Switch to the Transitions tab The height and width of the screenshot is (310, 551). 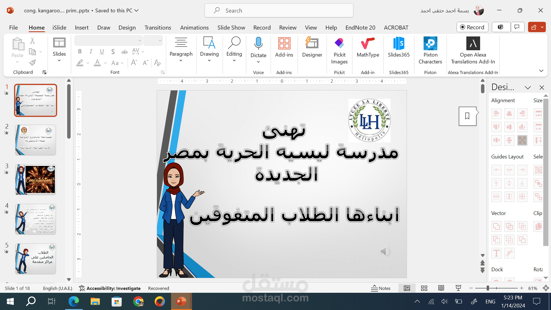(x=158, y=28)
